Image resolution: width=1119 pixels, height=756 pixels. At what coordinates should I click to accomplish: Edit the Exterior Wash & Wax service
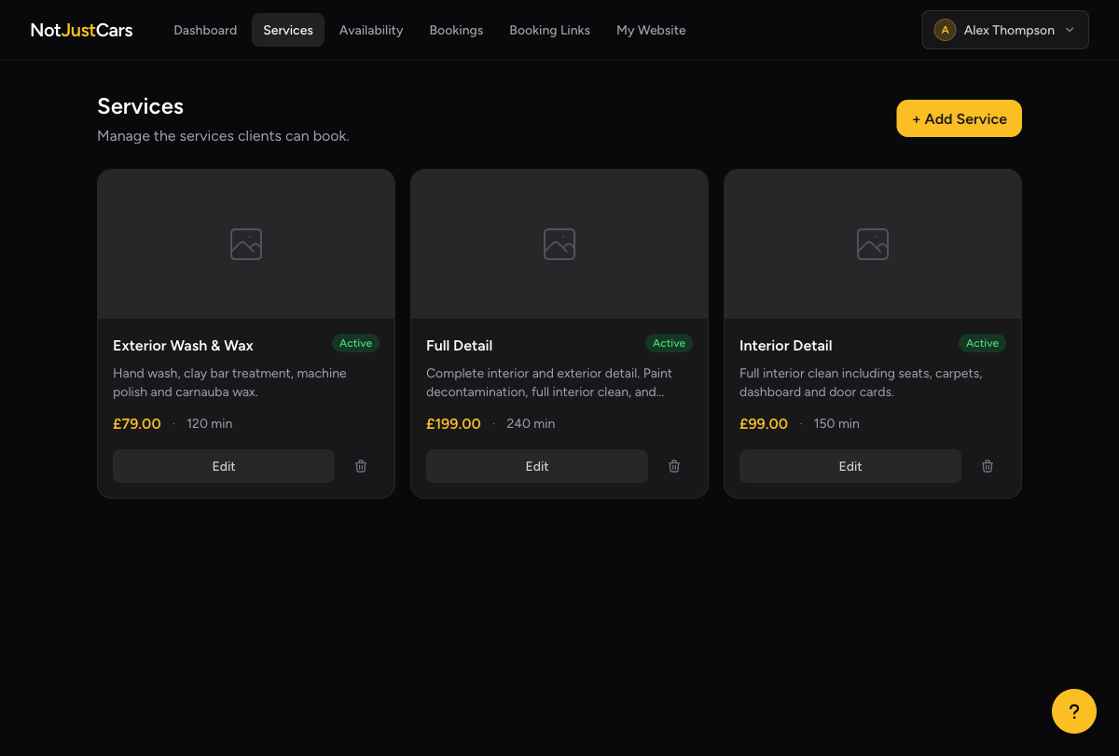click(224, 466)
